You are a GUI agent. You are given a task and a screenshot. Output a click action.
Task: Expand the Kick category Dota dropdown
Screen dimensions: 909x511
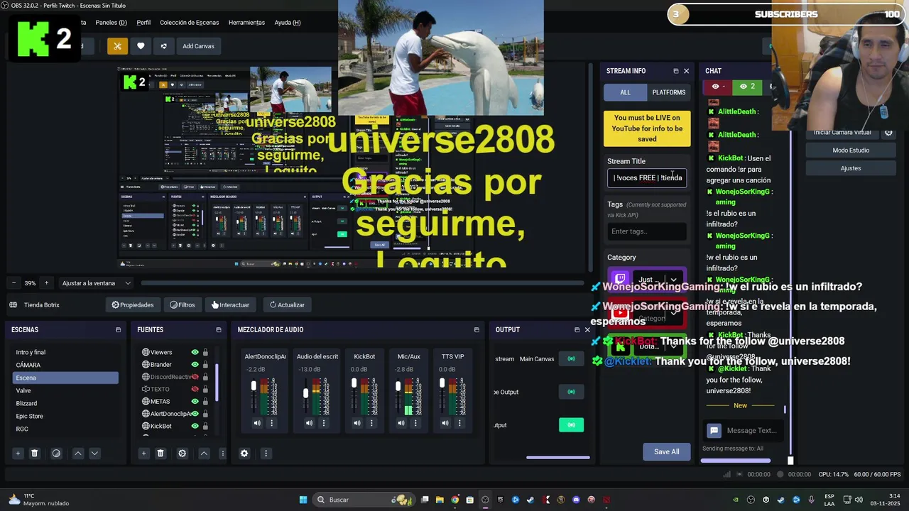coord(673,346)
